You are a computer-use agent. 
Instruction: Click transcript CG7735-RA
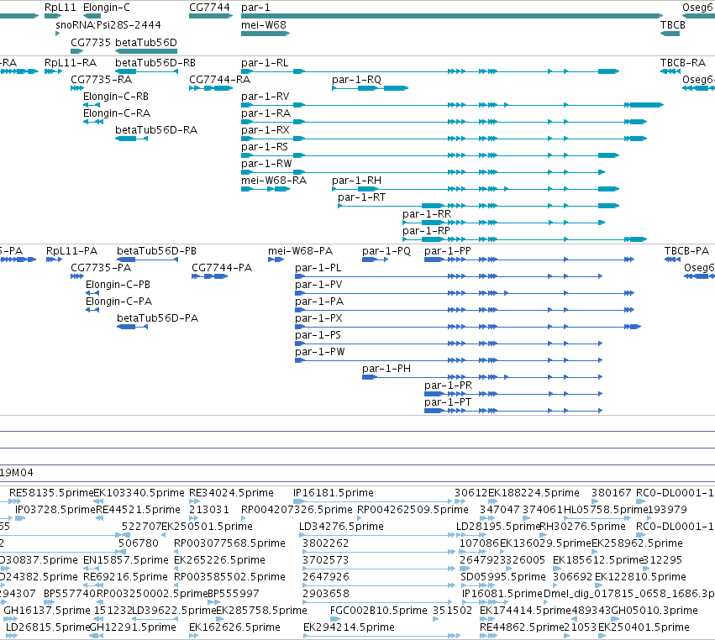[x=77, y=88]
